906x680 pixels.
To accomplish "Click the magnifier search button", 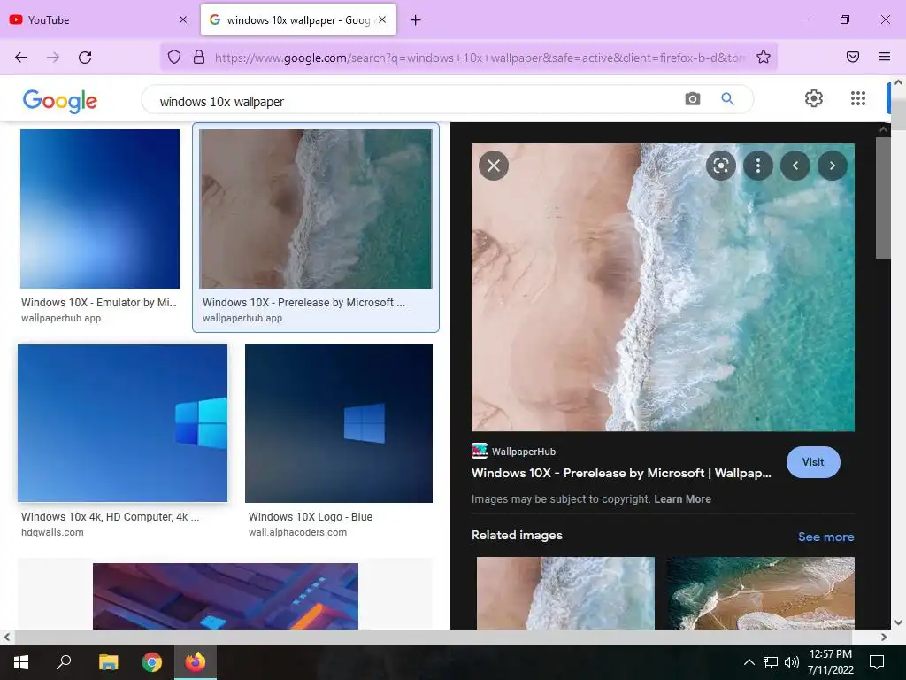I will [727, 99].
